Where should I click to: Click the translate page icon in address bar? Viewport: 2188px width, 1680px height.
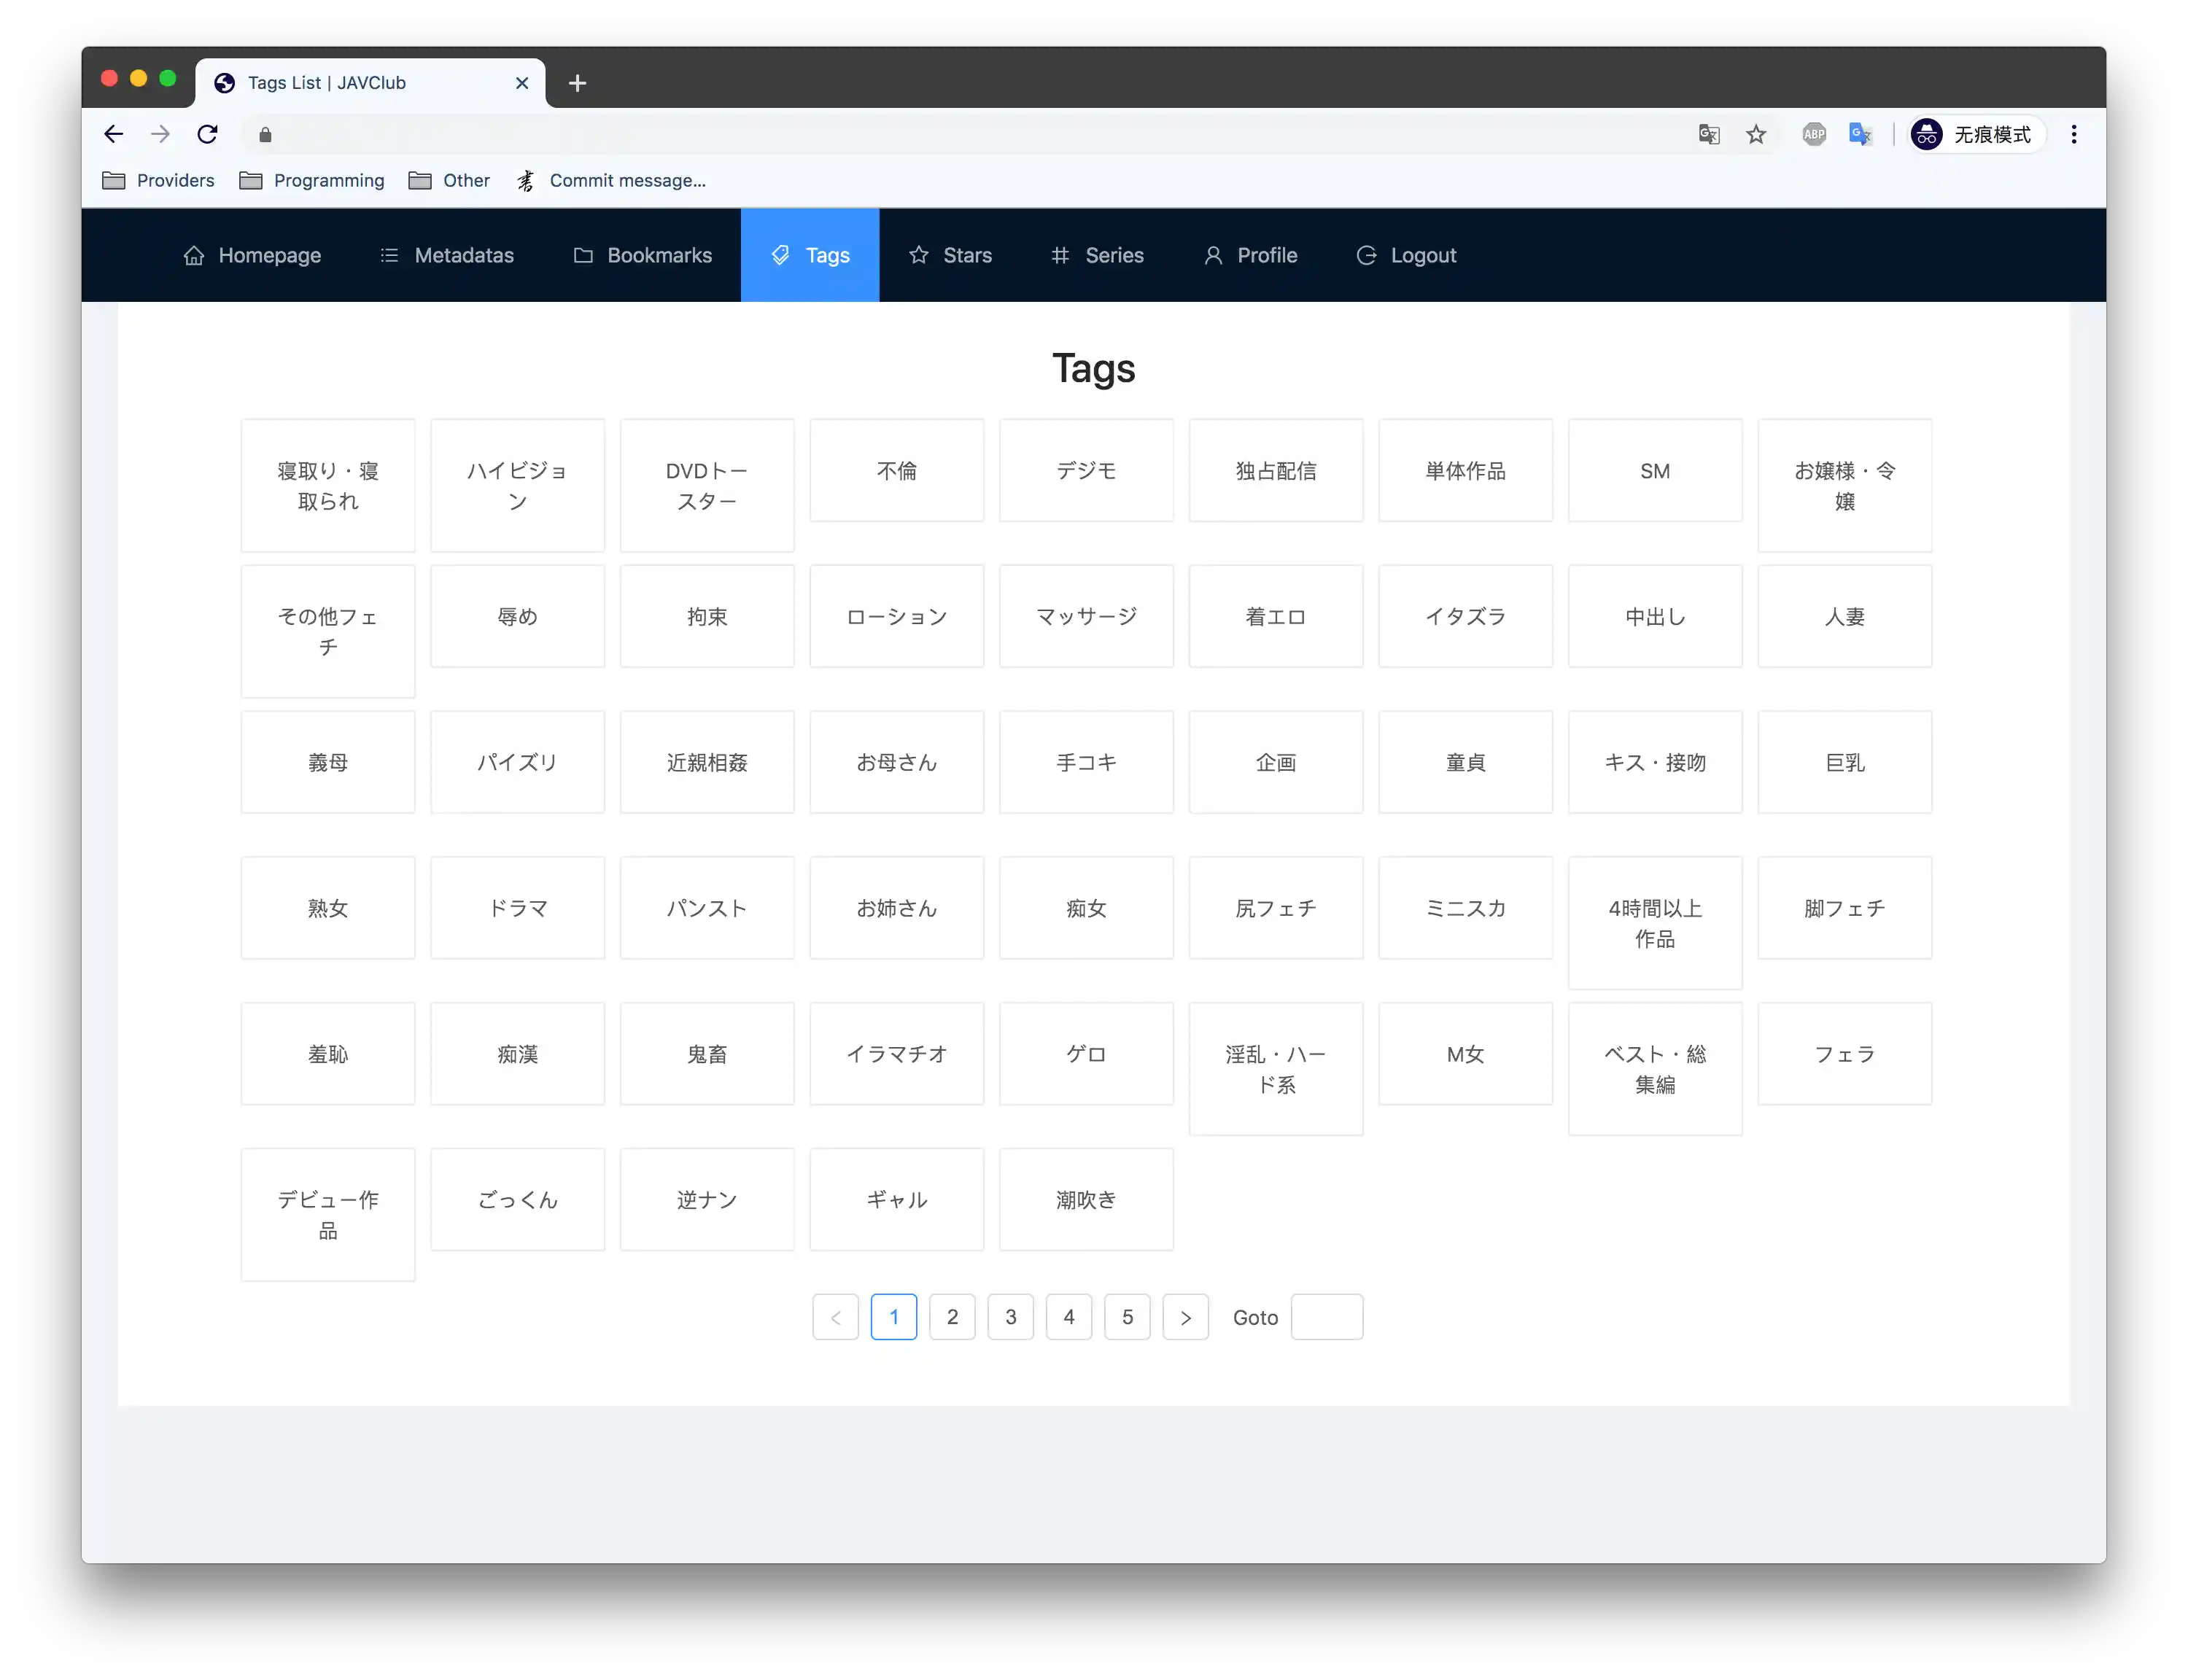pos(1709,134)
